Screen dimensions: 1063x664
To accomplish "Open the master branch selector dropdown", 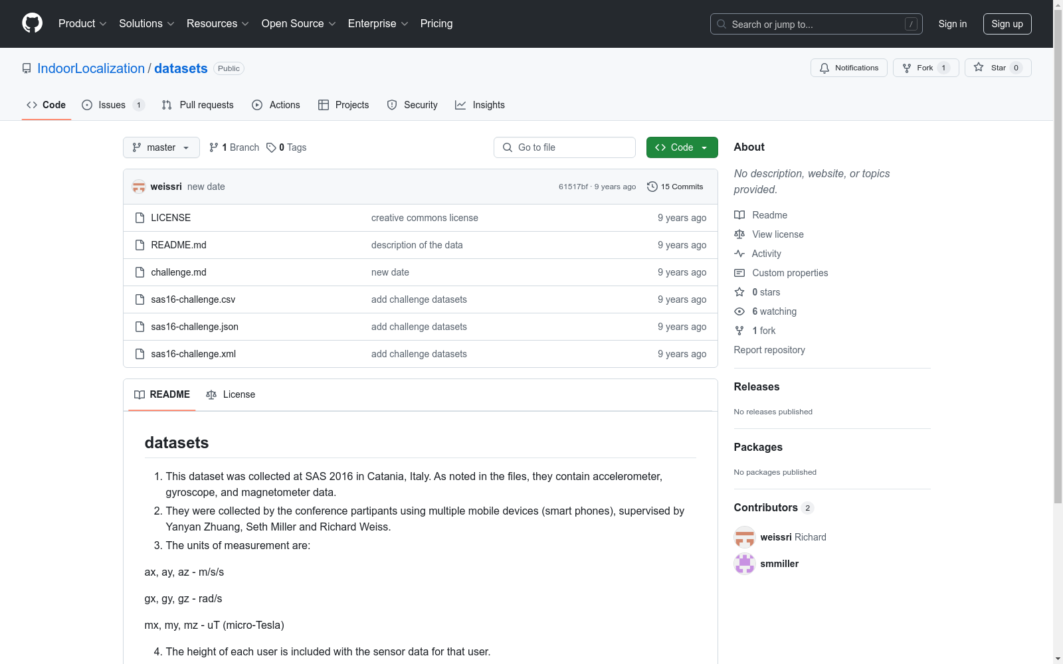I will point(161,147).
